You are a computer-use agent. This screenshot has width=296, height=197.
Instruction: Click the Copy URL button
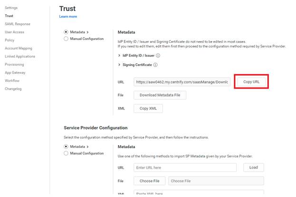click(x=251, y=82)
